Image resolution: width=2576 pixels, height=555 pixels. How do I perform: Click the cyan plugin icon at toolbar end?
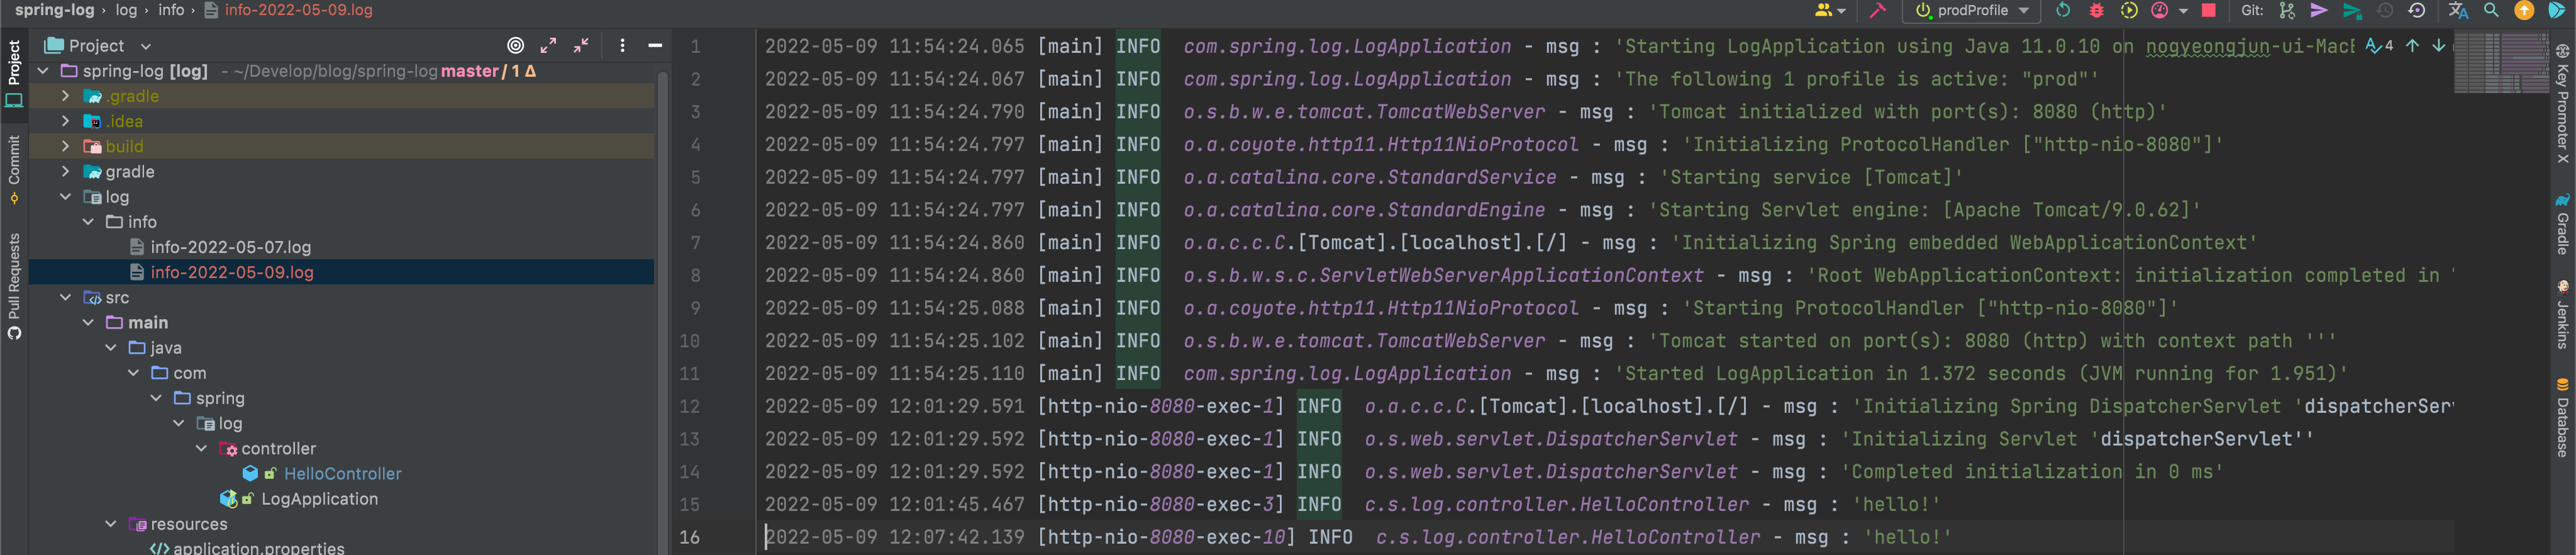click(2557, 11)
